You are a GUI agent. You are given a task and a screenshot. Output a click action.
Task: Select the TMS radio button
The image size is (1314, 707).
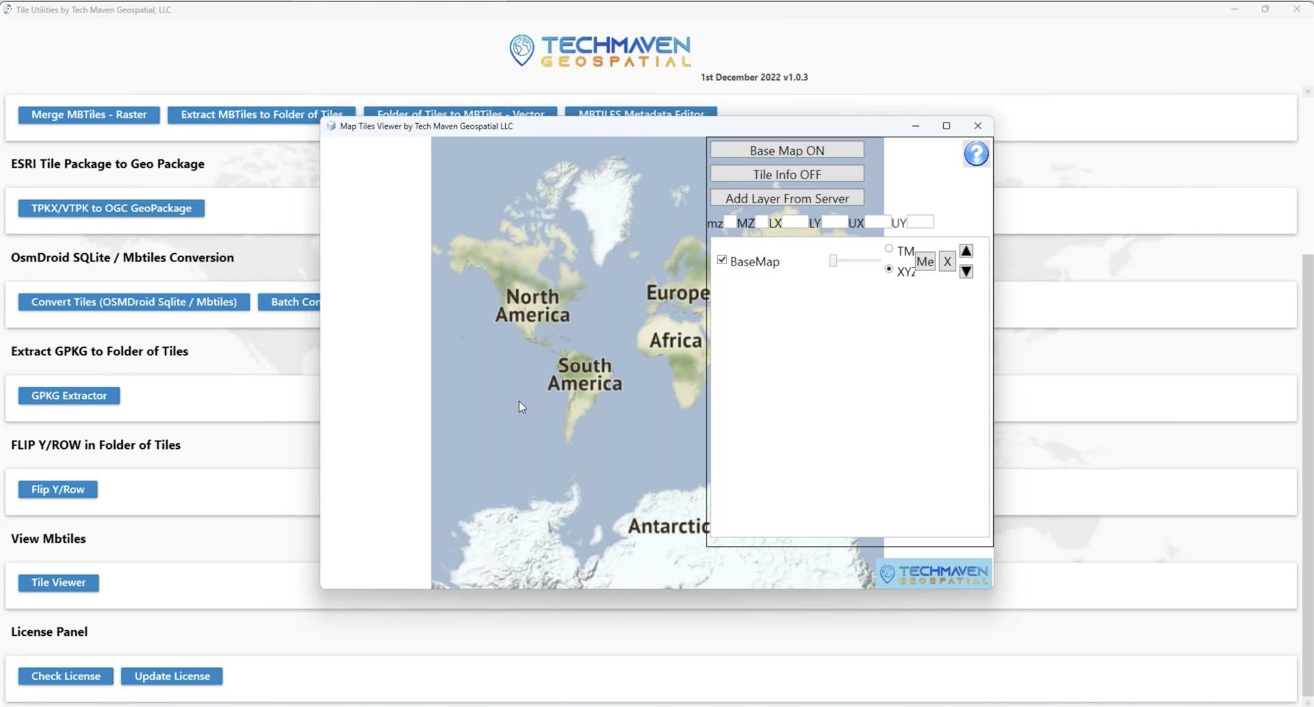tap(889, 249)
